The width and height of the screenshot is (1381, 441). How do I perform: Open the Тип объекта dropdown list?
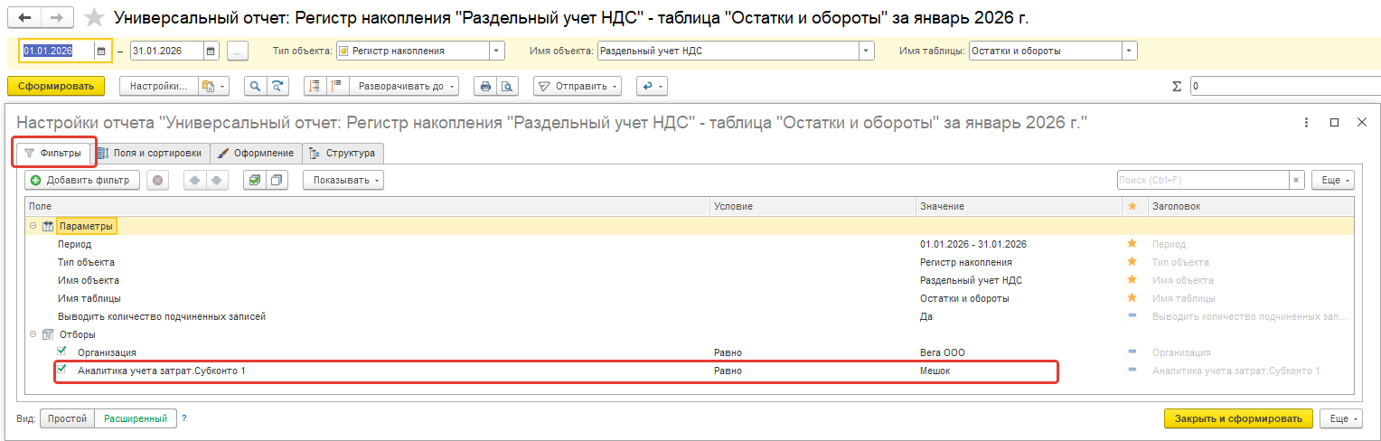tap(495, 51)
